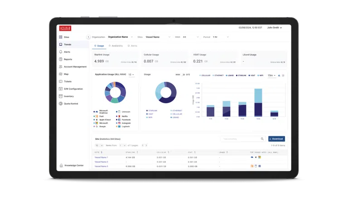Open Reports icon in sidebar
The width and height of the screenshot is (348, 209).
click(61, 59)
